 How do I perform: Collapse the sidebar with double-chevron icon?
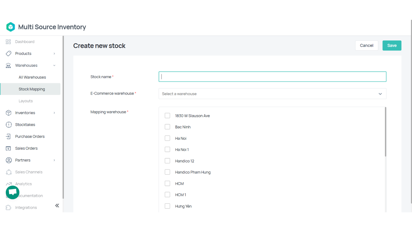(x=57, y=205)
